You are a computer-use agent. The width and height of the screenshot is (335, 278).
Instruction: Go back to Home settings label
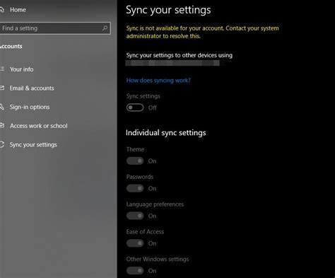(18, 10)
